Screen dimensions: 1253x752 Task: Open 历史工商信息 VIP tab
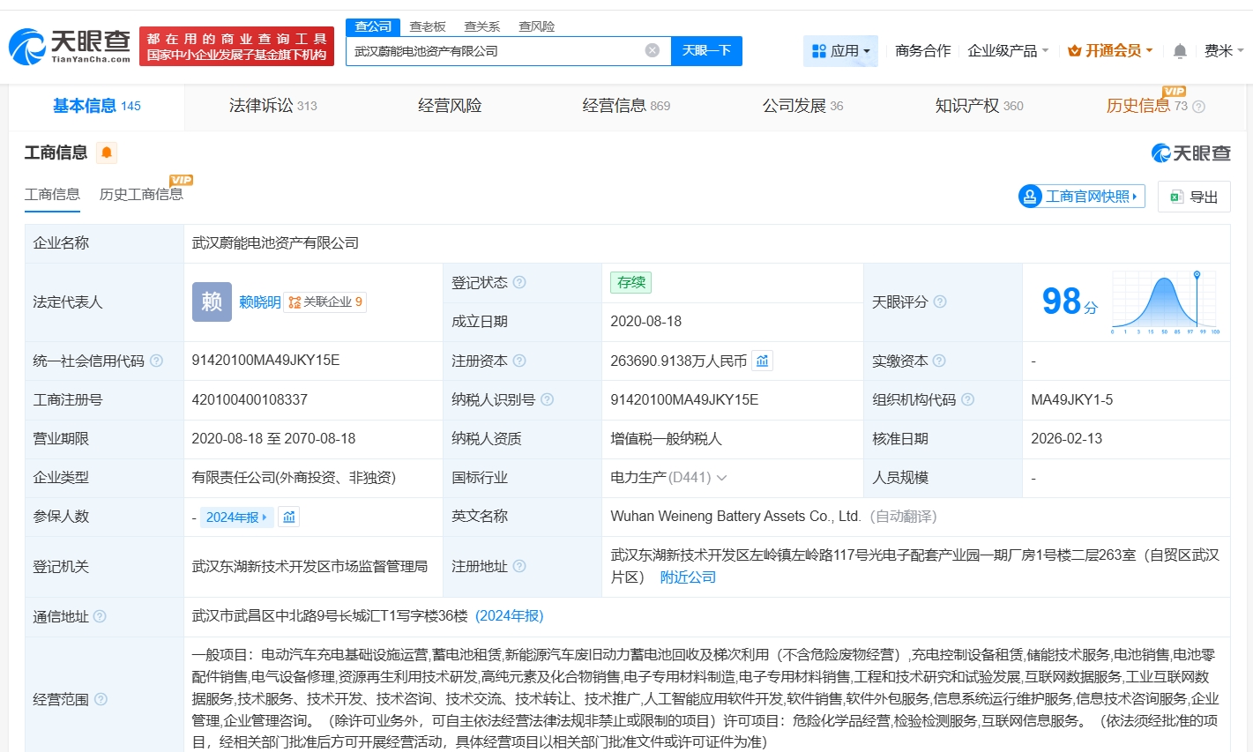pyautogui.click(x=139, y=196)
